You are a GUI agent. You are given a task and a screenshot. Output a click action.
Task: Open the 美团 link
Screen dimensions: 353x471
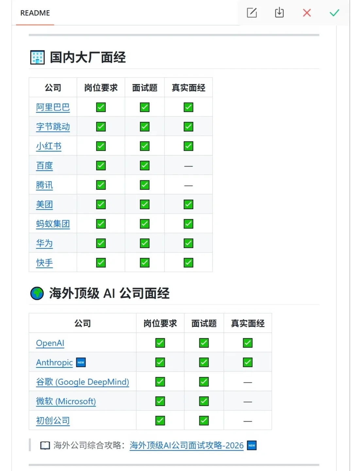[x=44, y=204]
